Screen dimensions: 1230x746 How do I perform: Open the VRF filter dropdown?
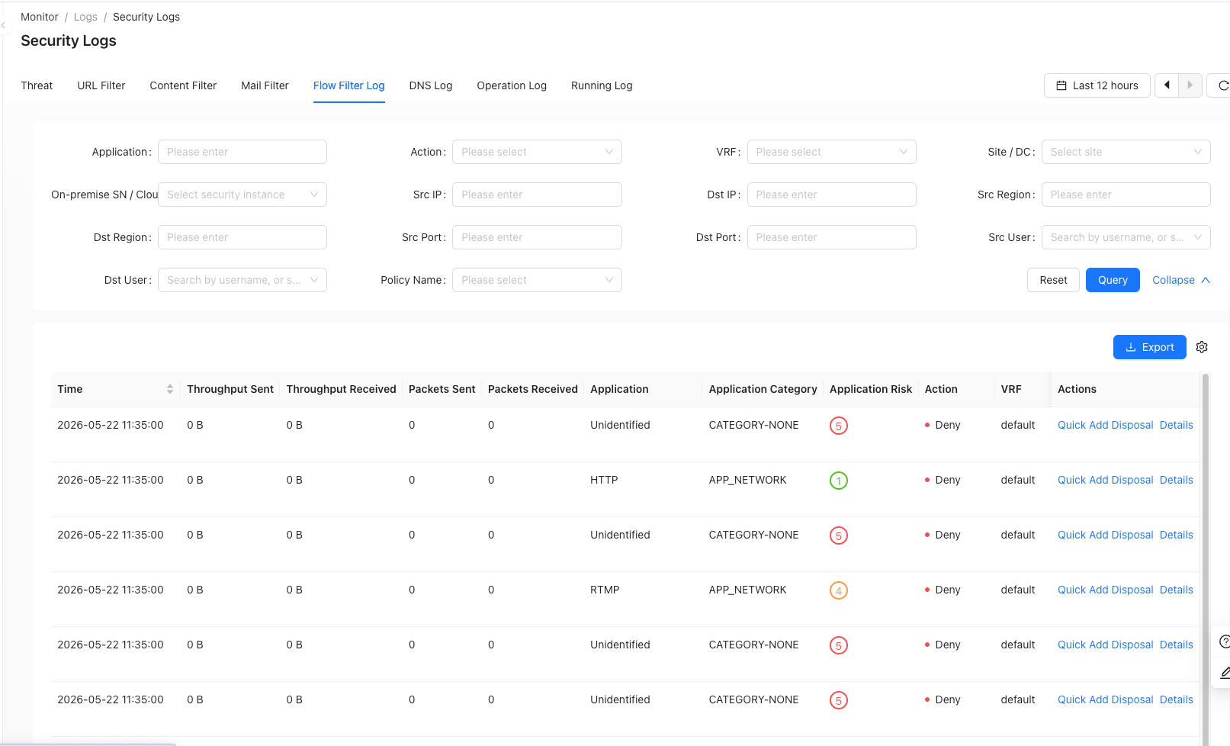(831, 152)
